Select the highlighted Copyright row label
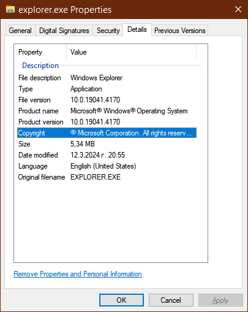248x312 pixels. pos(31,133)
